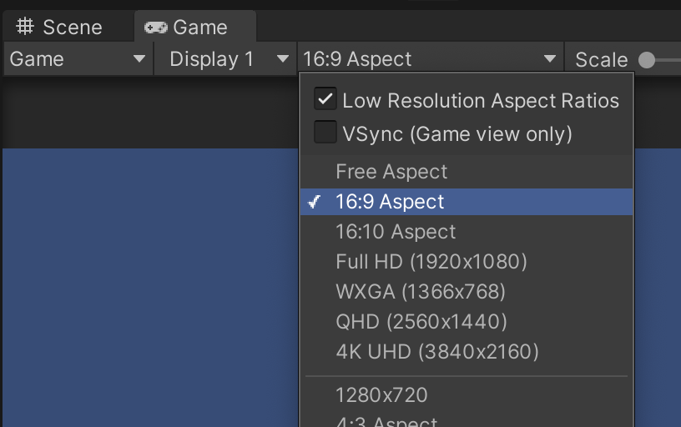
Task: Toggle Low Resolution Aspect Ratios checkbox
Action: click(325, 100)
